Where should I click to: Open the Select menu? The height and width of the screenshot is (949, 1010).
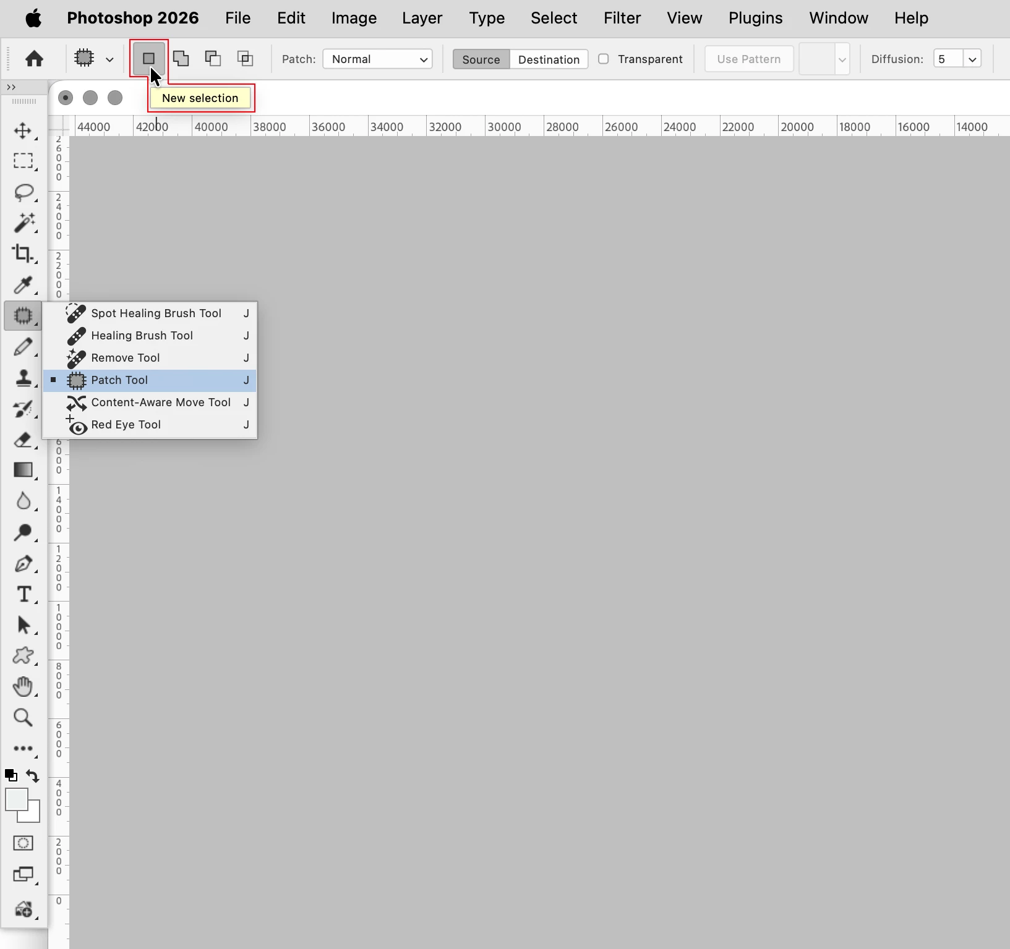pyautogui.click(x=554, y=18)
